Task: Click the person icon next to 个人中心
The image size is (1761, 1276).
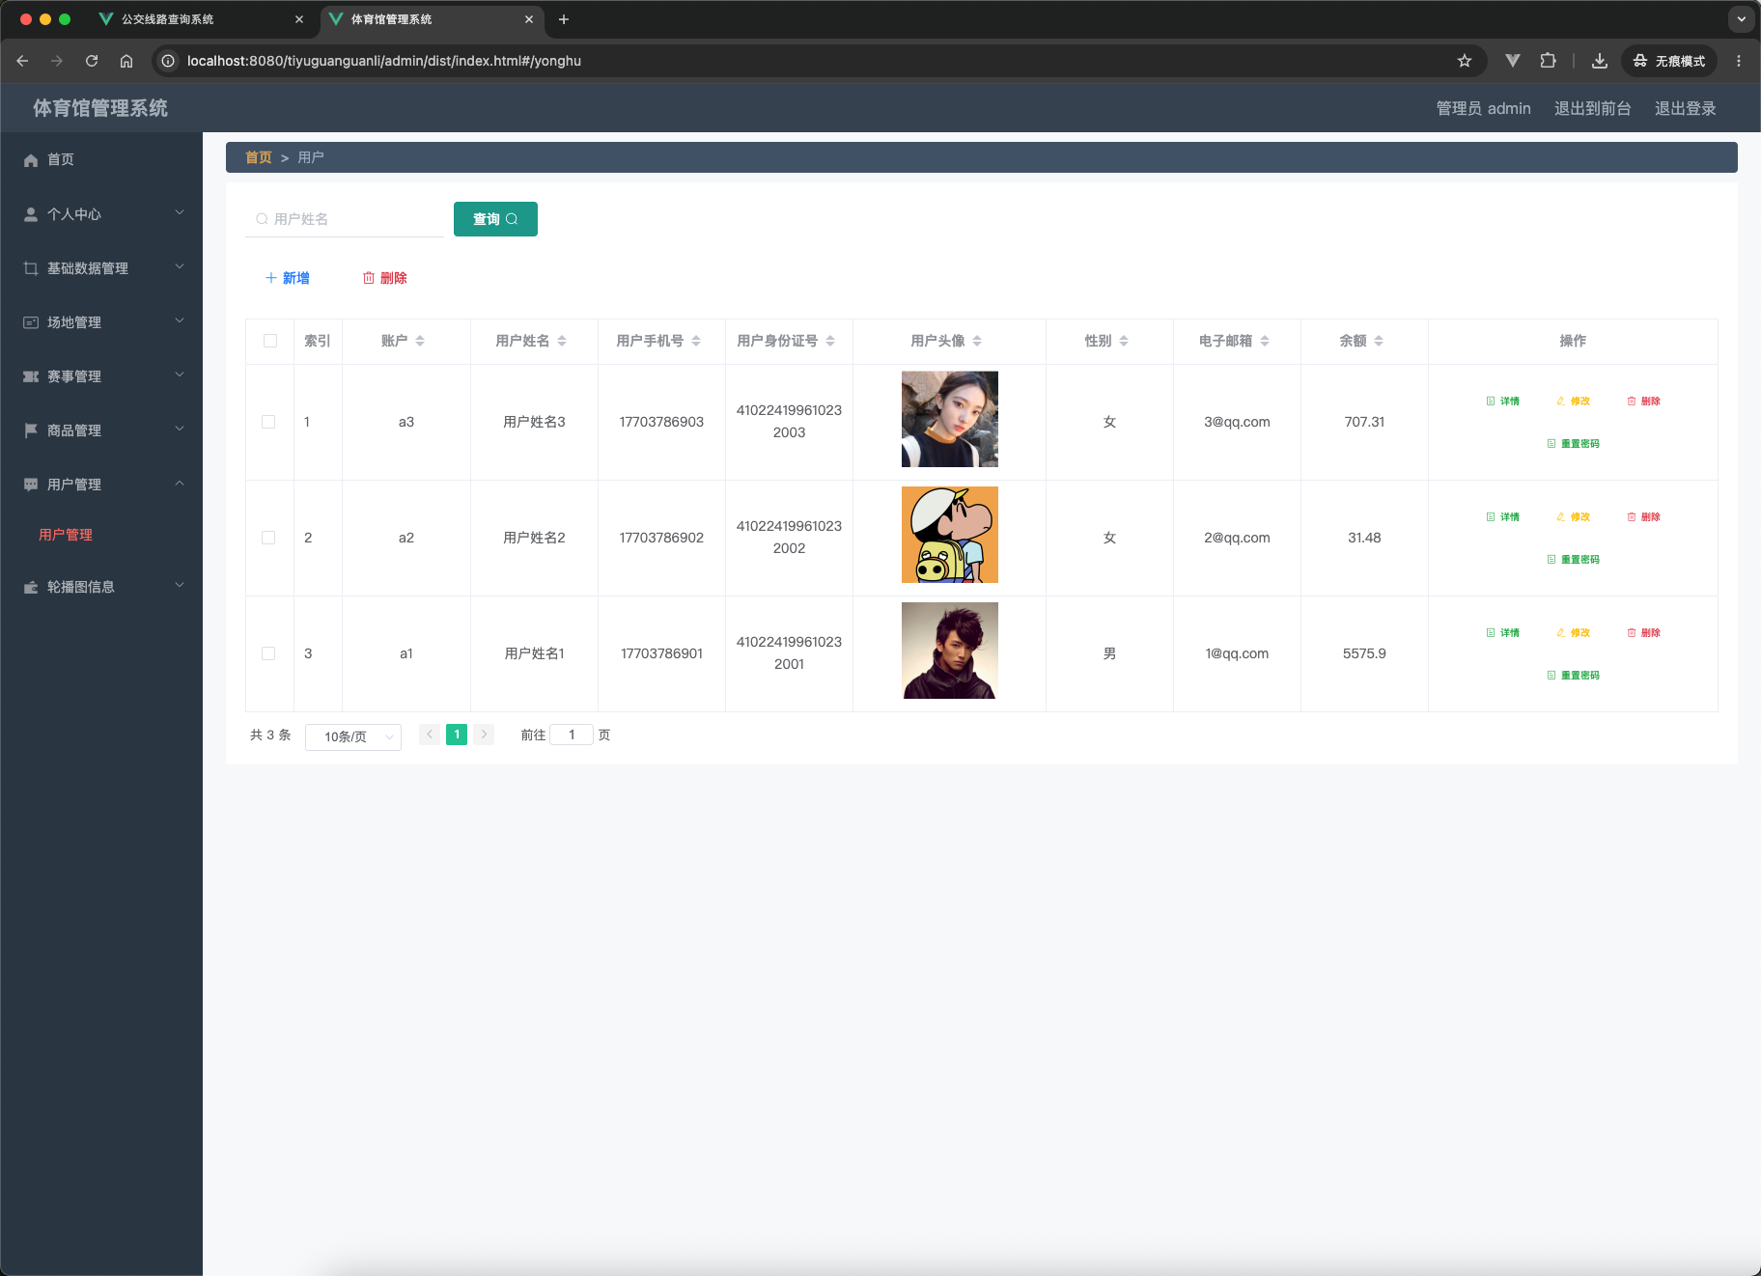Action: pyautogui.click(x=31, y=214)
